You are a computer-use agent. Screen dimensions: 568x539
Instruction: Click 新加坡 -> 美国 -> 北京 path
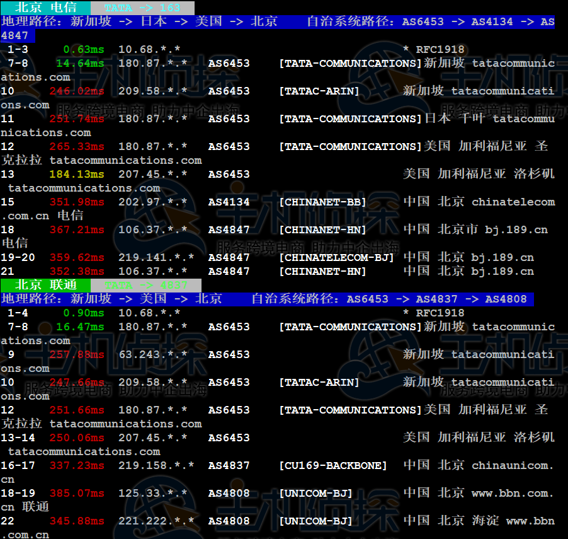pyautogui.click(x=146, y=299)
